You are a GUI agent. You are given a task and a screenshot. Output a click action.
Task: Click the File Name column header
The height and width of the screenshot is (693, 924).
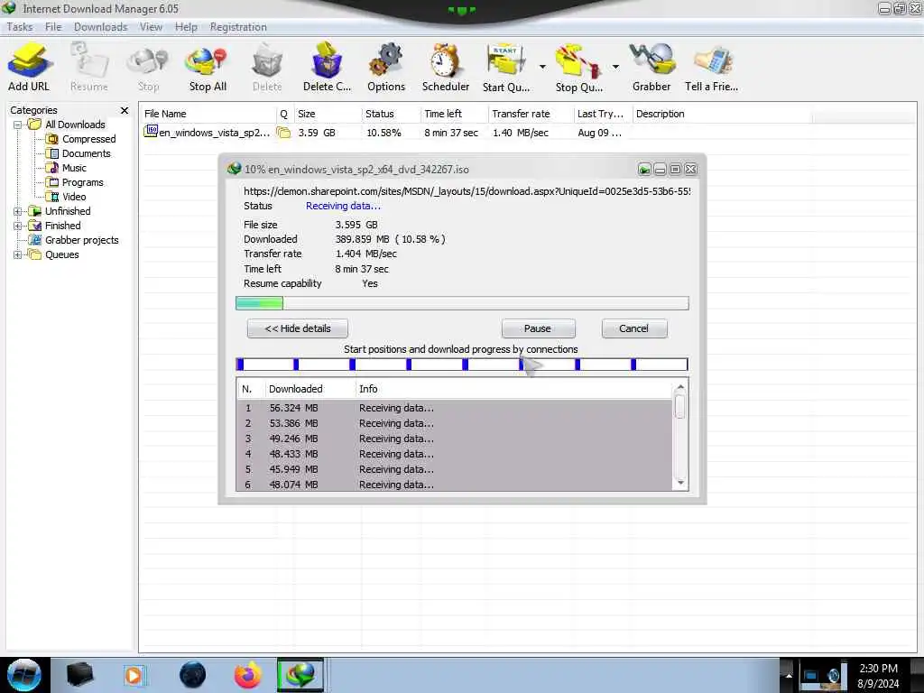point(208,114)
